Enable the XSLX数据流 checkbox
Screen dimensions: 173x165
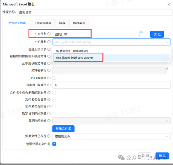coord(54,78)
